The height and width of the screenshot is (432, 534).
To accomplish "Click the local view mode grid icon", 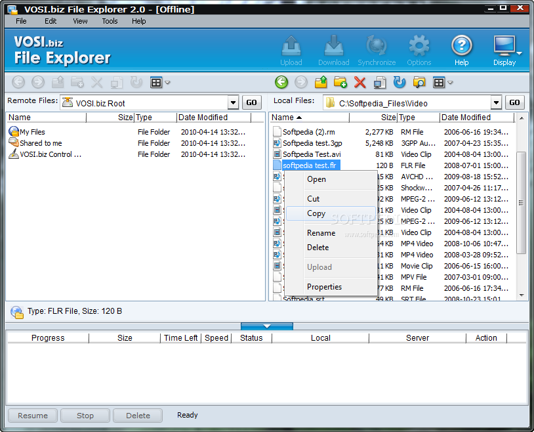I will point(439,83).
